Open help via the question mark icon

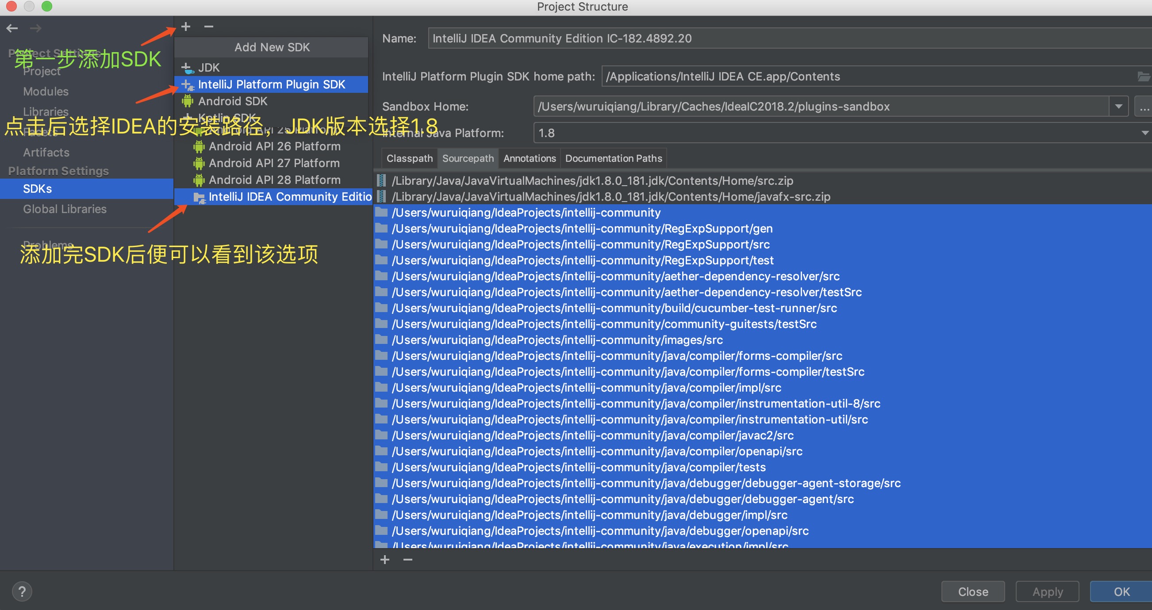tap(23, 591)
